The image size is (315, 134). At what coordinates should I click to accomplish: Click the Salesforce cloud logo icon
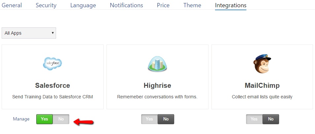point(52,63)
